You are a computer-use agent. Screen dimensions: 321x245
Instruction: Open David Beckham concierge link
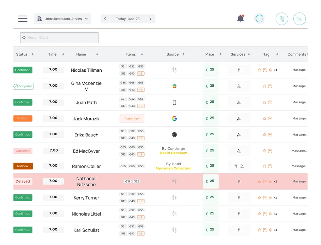pyautogui.click(x=173, y=153)
